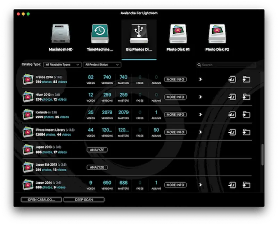Click the Japan Eté 2013 library icon
The width and height of the screenshot is (278, 225).
click(28, 167)
